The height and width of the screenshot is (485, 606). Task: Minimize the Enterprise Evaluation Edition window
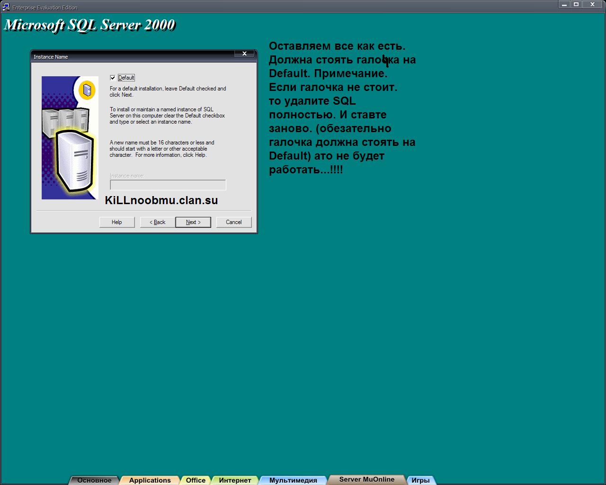pyautogui.click(x=564, y=5)
